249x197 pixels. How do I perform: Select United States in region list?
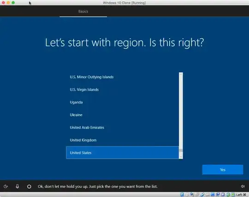point(122,153)
